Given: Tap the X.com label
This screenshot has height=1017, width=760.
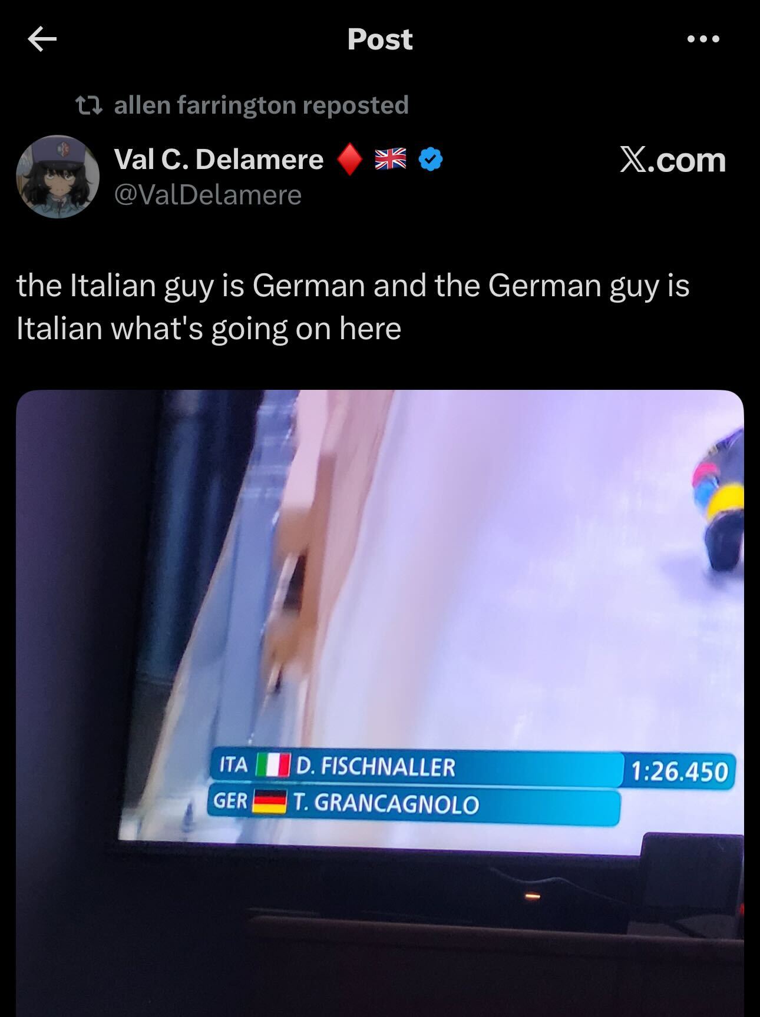Looking at the screenshot, I should [672, 160].
